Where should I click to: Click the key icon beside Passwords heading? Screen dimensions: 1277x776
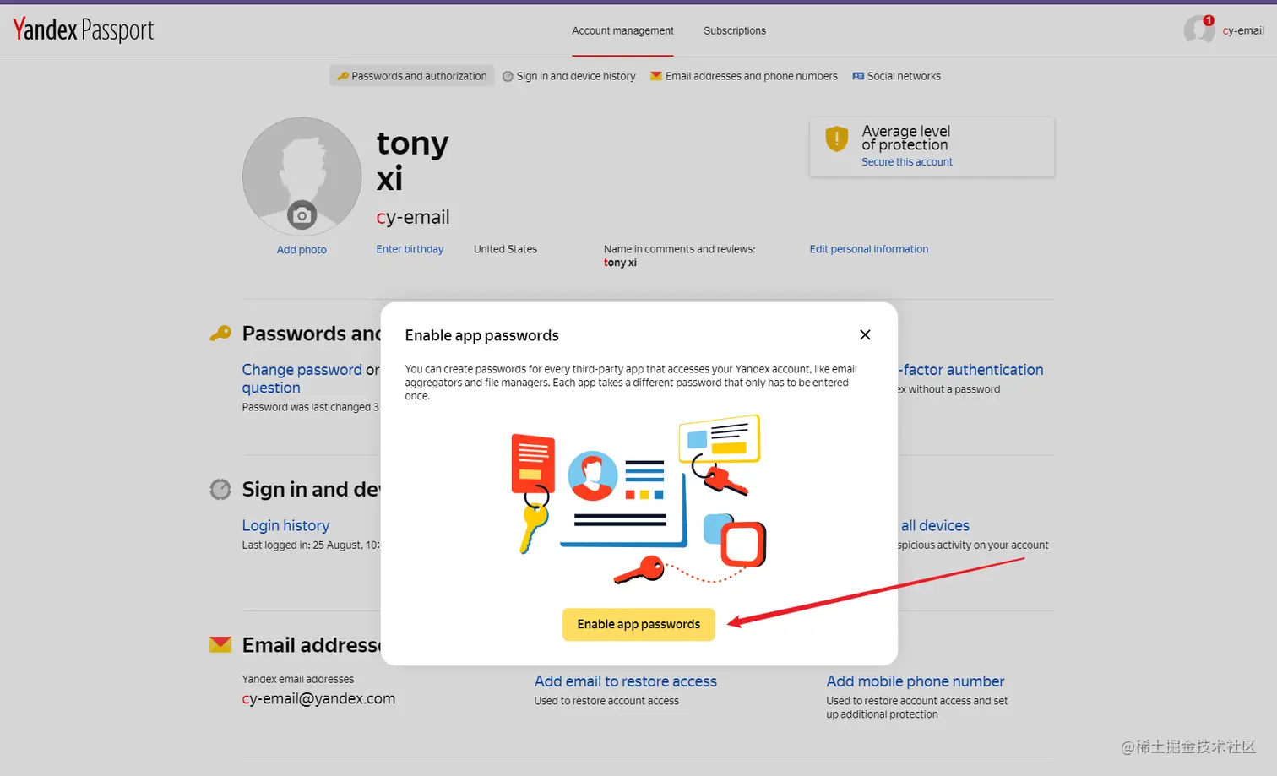(220, 334)
